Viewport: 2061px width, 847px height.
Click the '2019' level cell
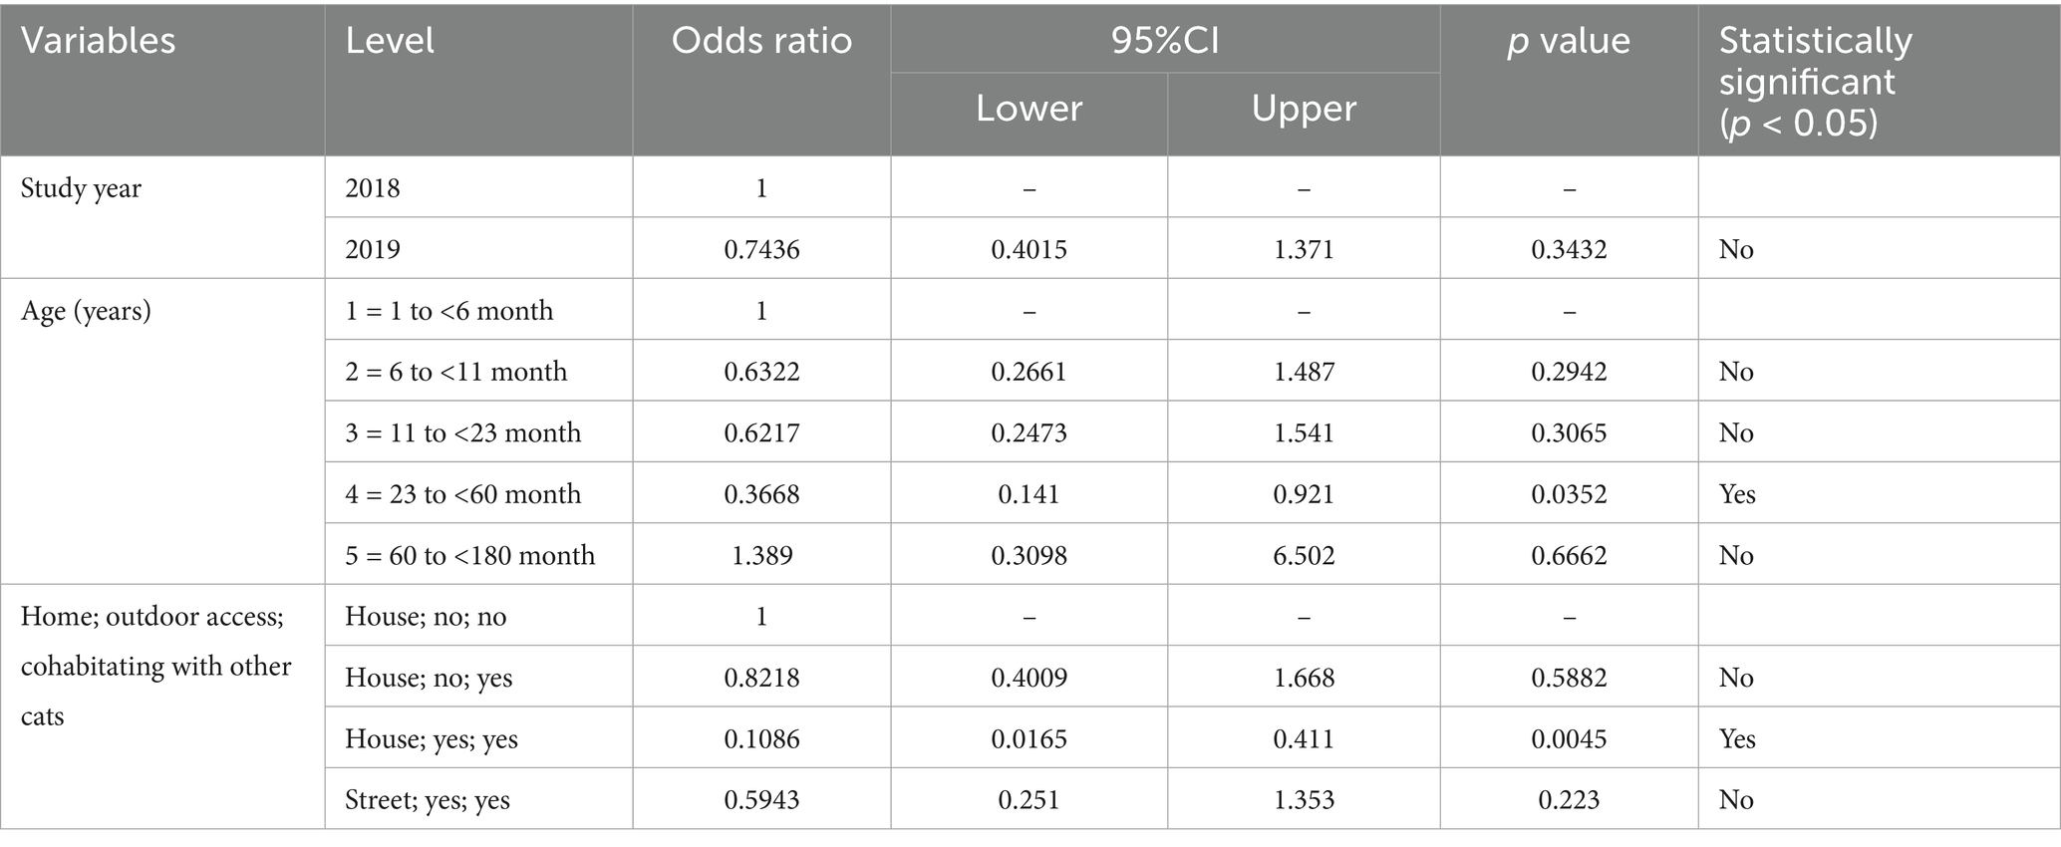(x=373, y=249)
